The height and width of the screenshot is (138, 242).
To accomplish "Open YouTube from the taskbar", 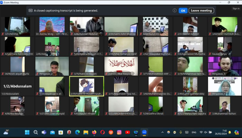I will 128,132.
